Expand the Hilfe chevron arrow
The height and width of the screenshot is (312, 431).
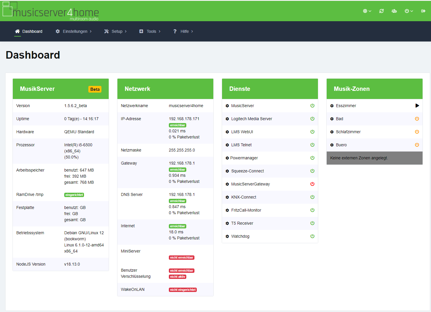tap(192, 31)
